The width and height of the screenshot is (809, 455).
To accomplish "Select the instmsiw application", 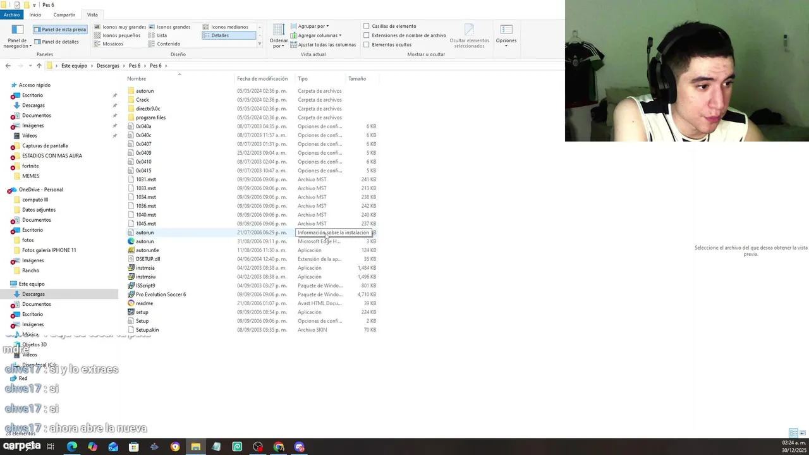I will pos(145,277).
